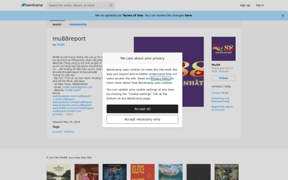Select the music tab
Image resolution: width=288 pixels, height=180 pixels.
coord(57,24)
